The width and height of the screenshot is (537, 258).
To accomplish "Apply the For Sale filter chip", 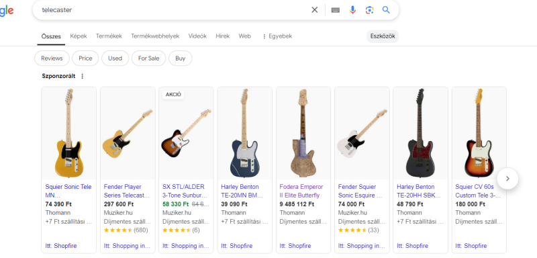I will tap(148, 58).
